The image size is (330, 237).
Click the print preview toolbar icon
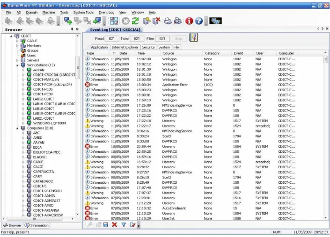click(177, 21)
